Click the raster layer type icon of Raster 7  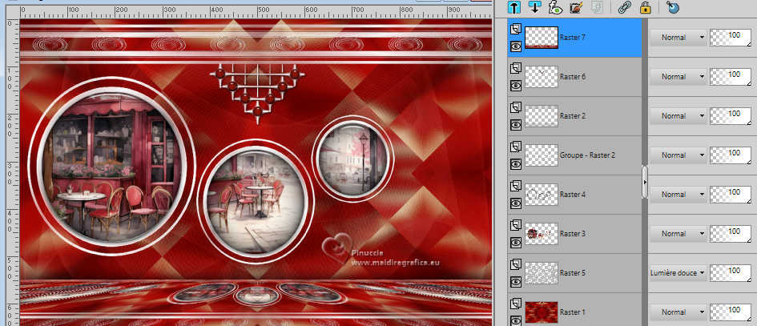pyautogui.click(x=516, y=29)
